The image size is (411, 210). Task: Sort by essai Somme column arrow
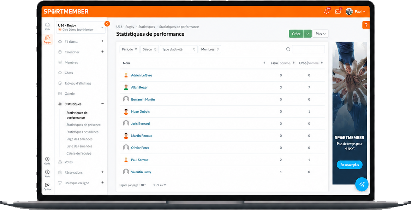tap(293, 63)
